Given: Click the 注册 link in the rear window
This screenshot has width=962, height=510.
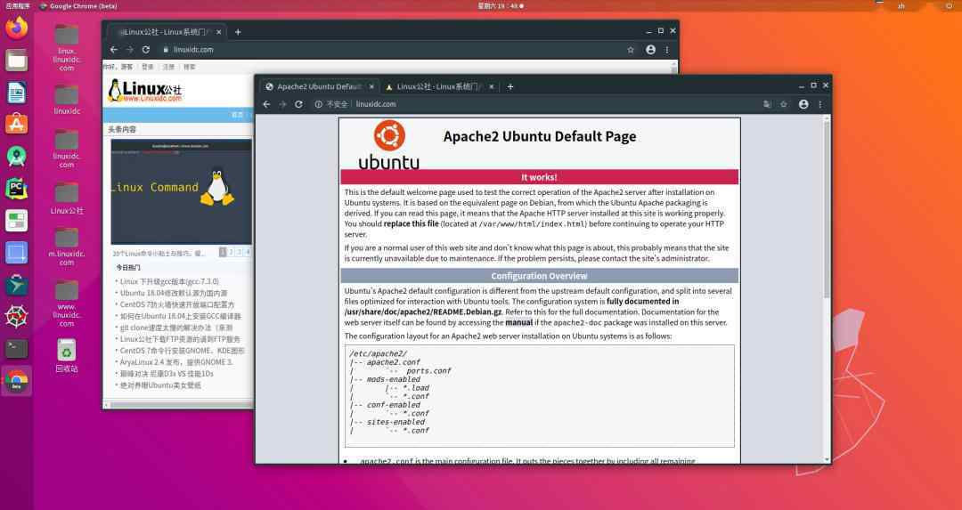Looking at the screenshot, I should coord(168,67).
